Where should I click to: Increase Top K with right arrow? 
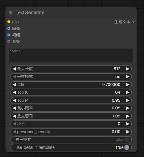pyautogui.click(x=128, y=92)
